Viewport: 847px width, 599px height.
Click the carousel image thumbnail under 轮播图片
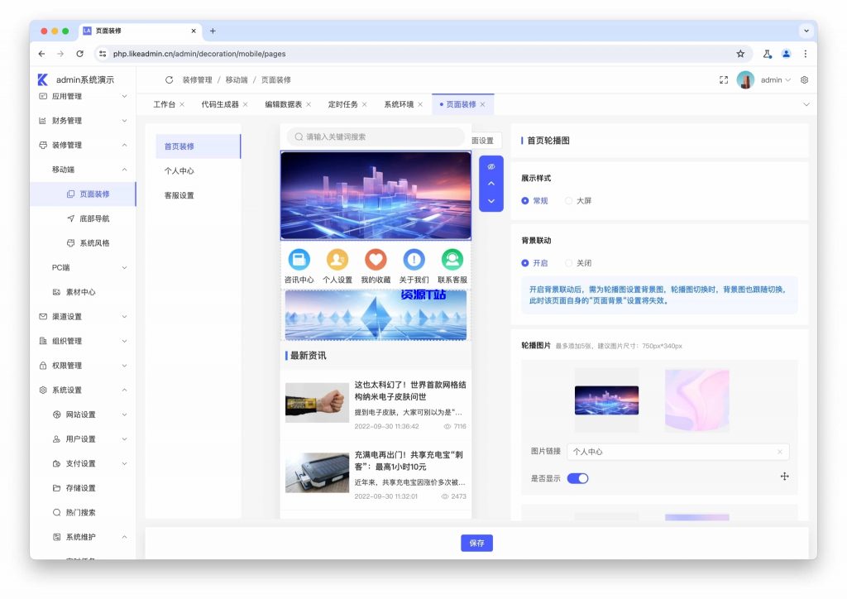pyautogui.click(x=606, y=400)
